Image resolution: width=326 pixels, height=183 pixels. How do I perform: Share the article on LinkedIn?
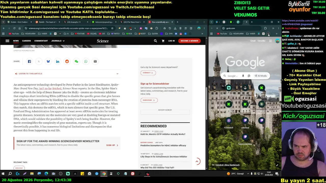pyautogui.click(x=58, y=62)
